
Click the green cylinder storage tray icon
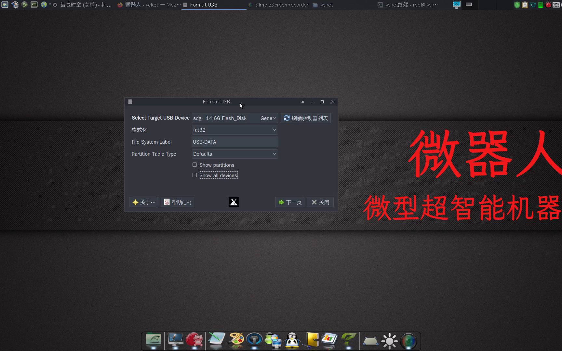541,5
